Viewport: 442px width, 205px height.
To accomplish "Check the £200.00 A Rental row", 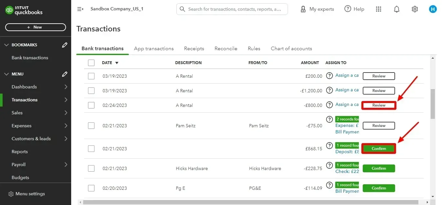I will (91, 76).
